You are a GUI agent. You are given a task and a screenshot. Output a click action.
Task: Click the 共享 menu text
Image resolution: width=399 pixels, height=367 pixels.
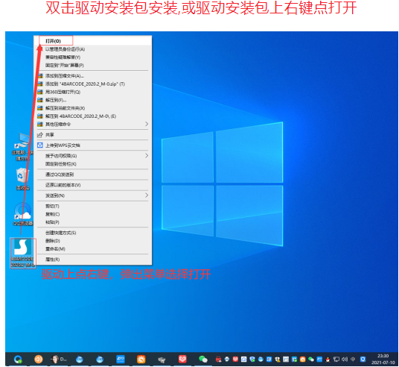(50, 135)
